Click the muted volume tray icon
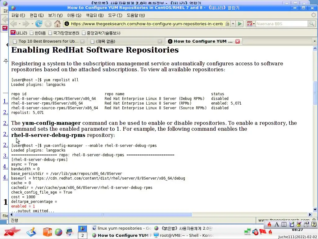This screenshot has width=318, height=239. (255, 232)
